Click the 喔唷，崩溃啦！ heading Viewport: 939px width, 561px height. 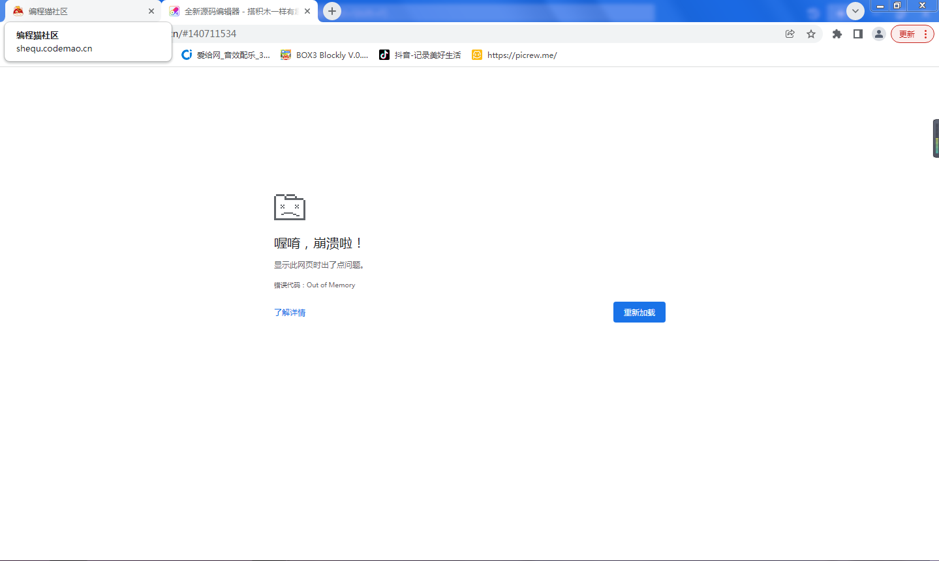click(318, 243)
